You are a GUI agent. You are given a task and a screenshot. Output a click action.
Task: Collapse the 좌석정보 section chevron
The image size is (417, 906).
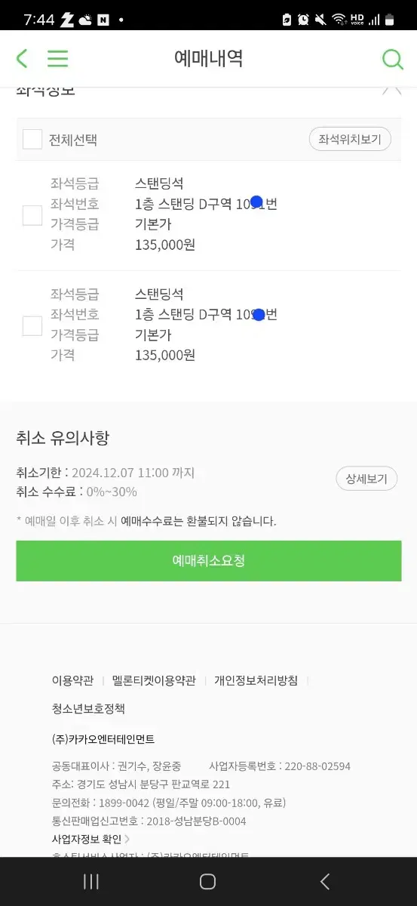click(392, 89)
